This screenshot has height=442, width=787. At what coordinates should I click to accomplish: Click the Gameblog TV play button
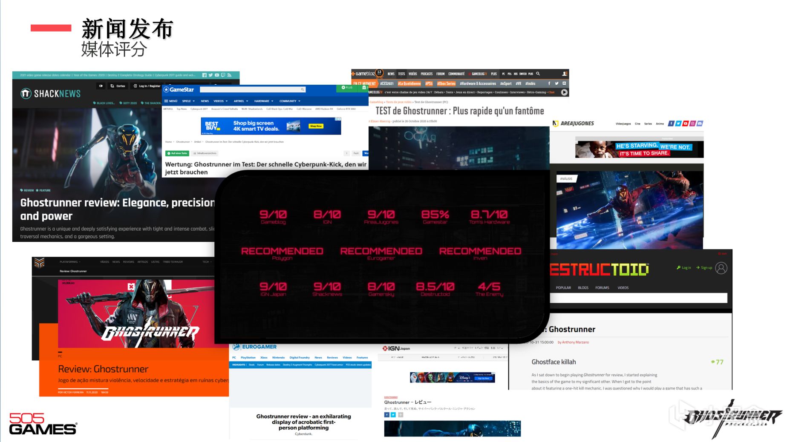[x=564, y=92]
